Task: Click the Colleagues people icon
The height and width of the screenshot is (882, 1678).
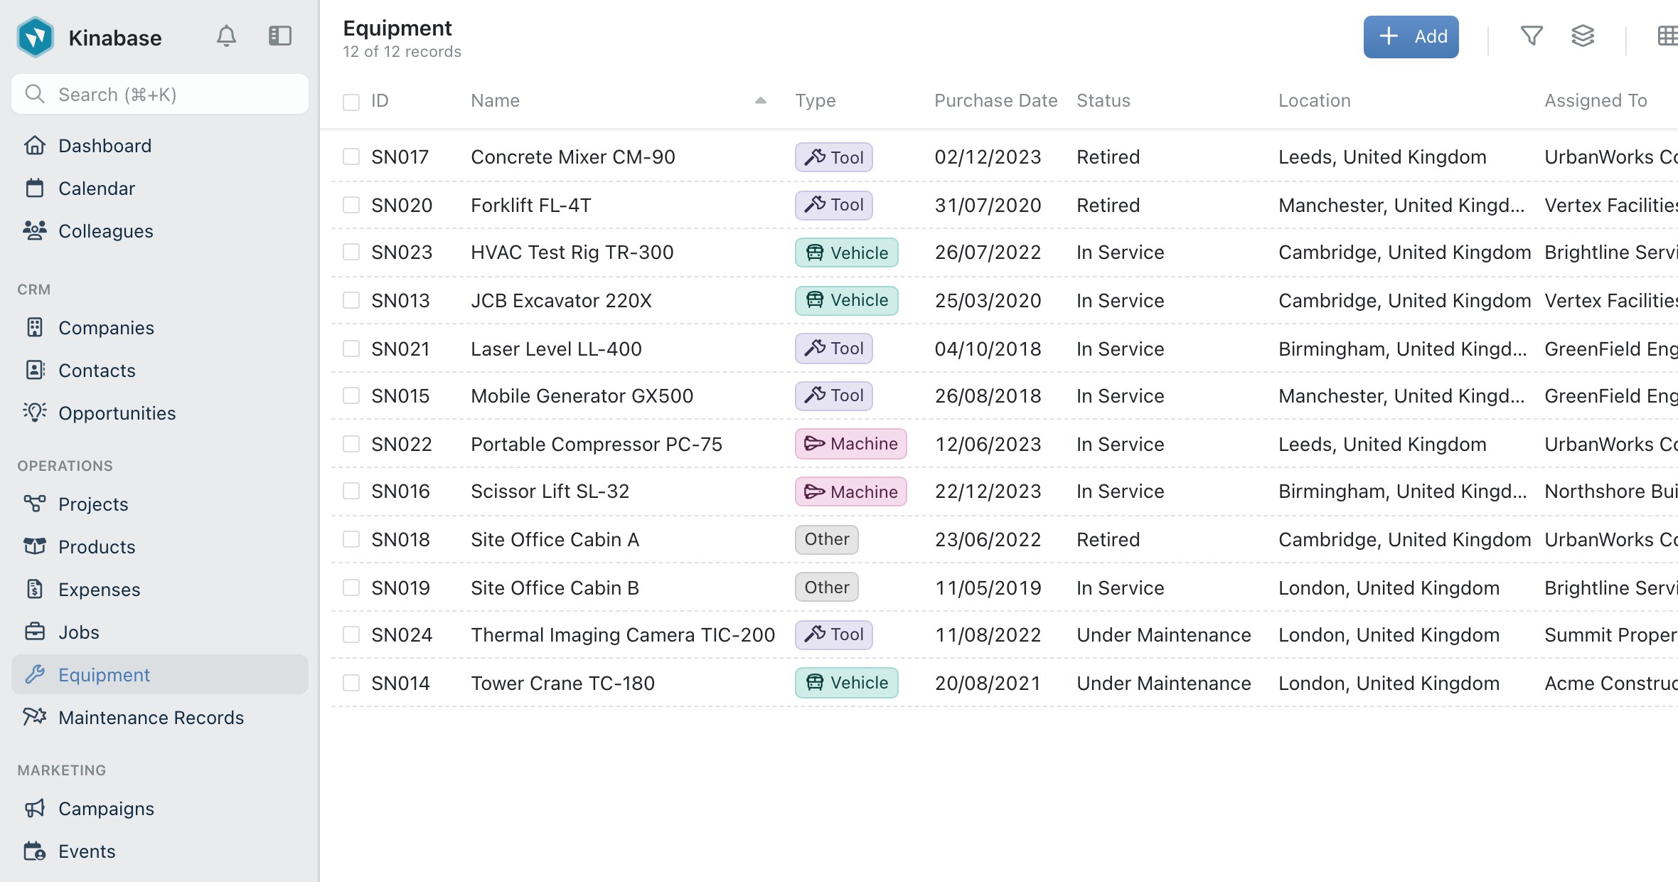Action: [x=35, y=231]
